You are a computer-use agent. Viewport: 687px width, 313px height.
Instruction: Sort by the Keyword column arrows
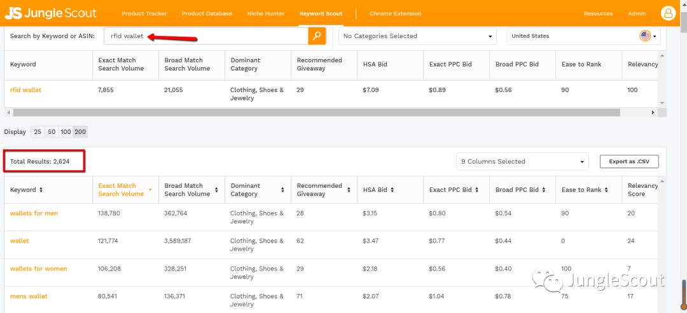tap(41, 190)
